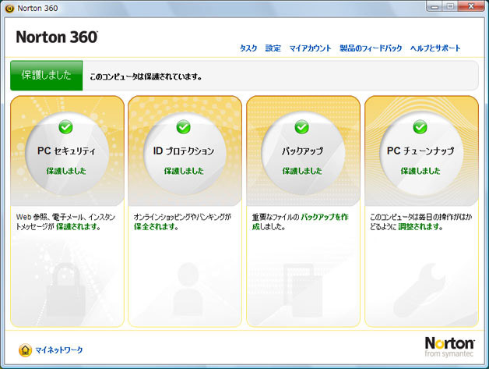Image resolution: width=489 pixels, height=369 pixels.
Task: Click the files icon in バックアップ panel
Action: coord(302,290)
